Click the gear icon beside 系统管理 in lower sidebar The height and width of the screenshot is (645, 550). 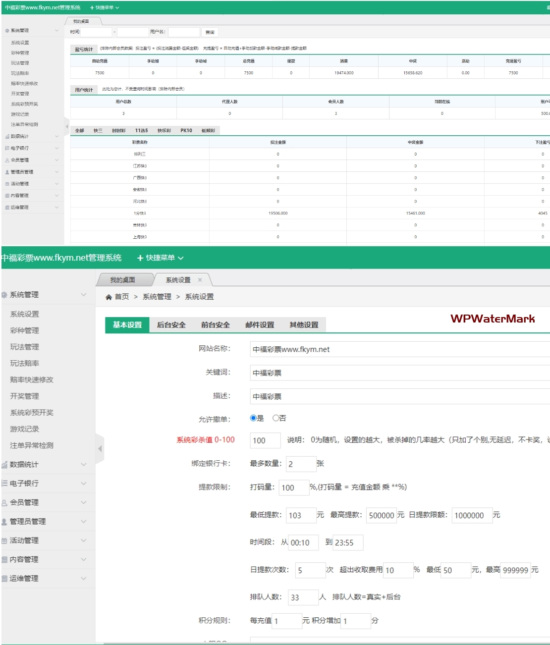[4, 295]
